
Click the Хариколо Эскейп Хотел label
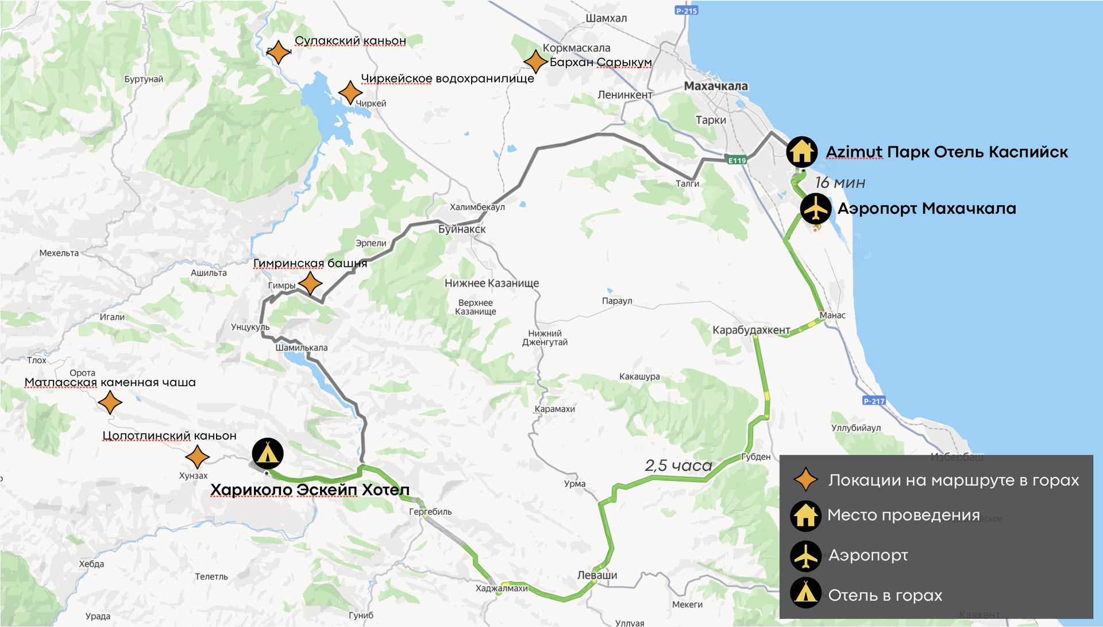(310, 490)
